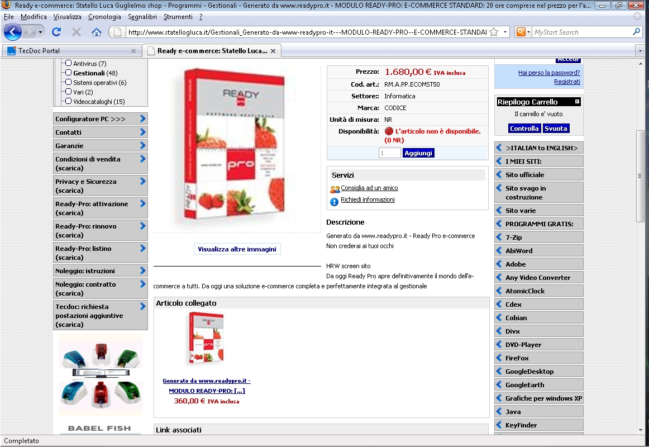Select the Sistemi operativi (6) category bullet
This screenshot has width=649, height=447.
coord(68,82)
